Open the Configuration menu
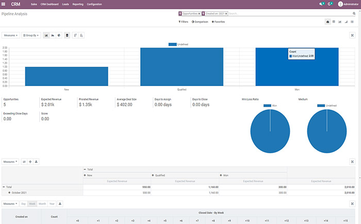This screenshot has height=224, width=361. [94, 4]
